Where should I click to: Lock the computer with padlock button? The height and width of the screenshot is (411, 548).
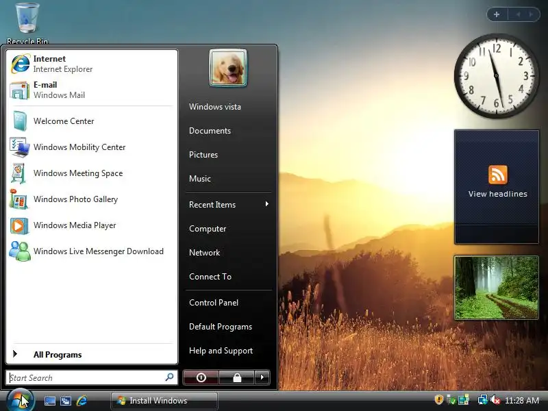pos(237,377)
